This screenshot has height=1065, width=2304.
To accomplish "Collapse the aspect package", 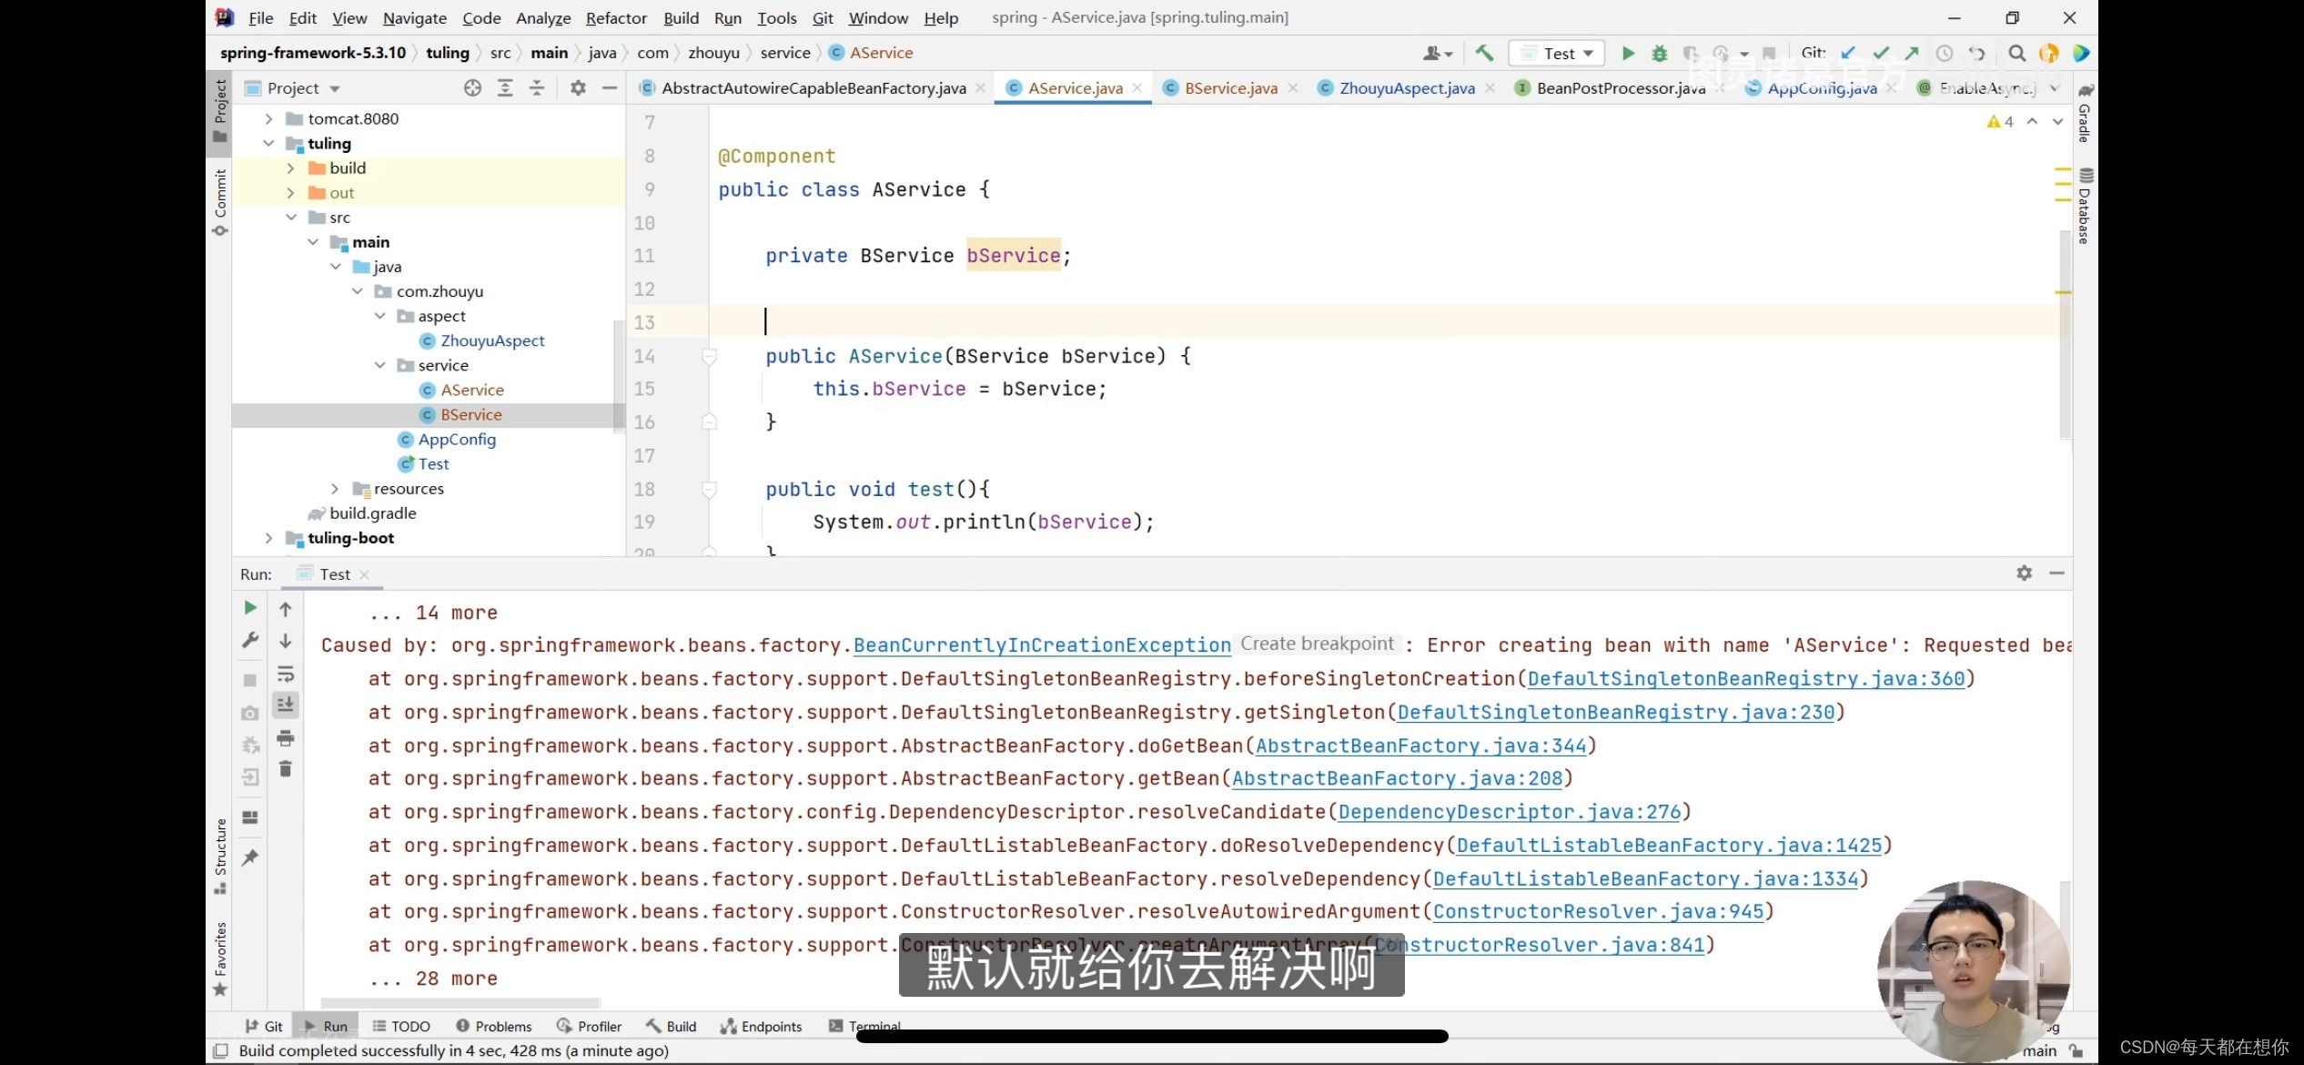I will 379,316.
